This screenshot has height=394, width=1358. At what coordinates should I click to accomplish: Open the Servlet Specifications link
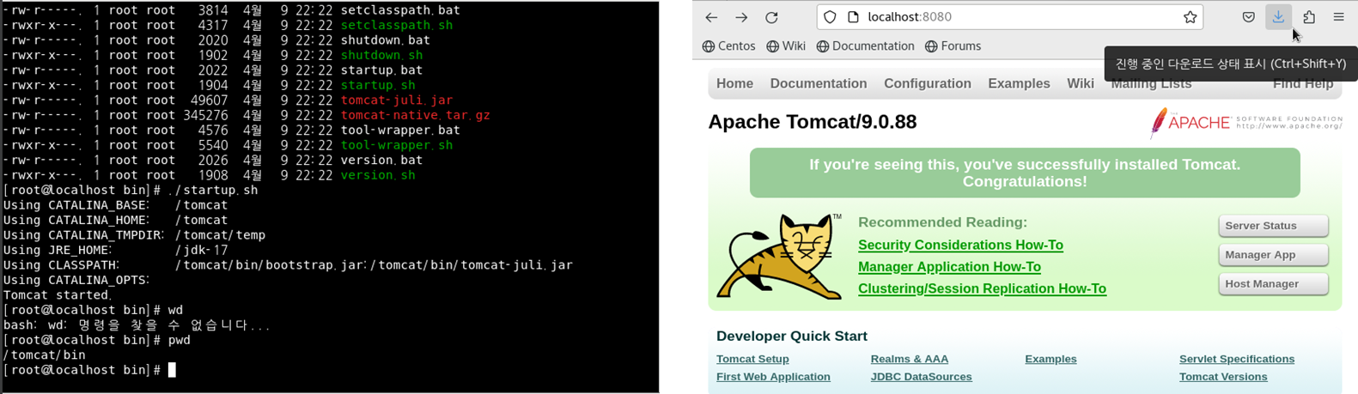[1237, 359]
